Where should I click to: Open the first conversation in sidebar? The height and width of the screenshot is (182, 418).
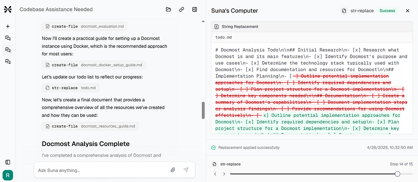8,38
